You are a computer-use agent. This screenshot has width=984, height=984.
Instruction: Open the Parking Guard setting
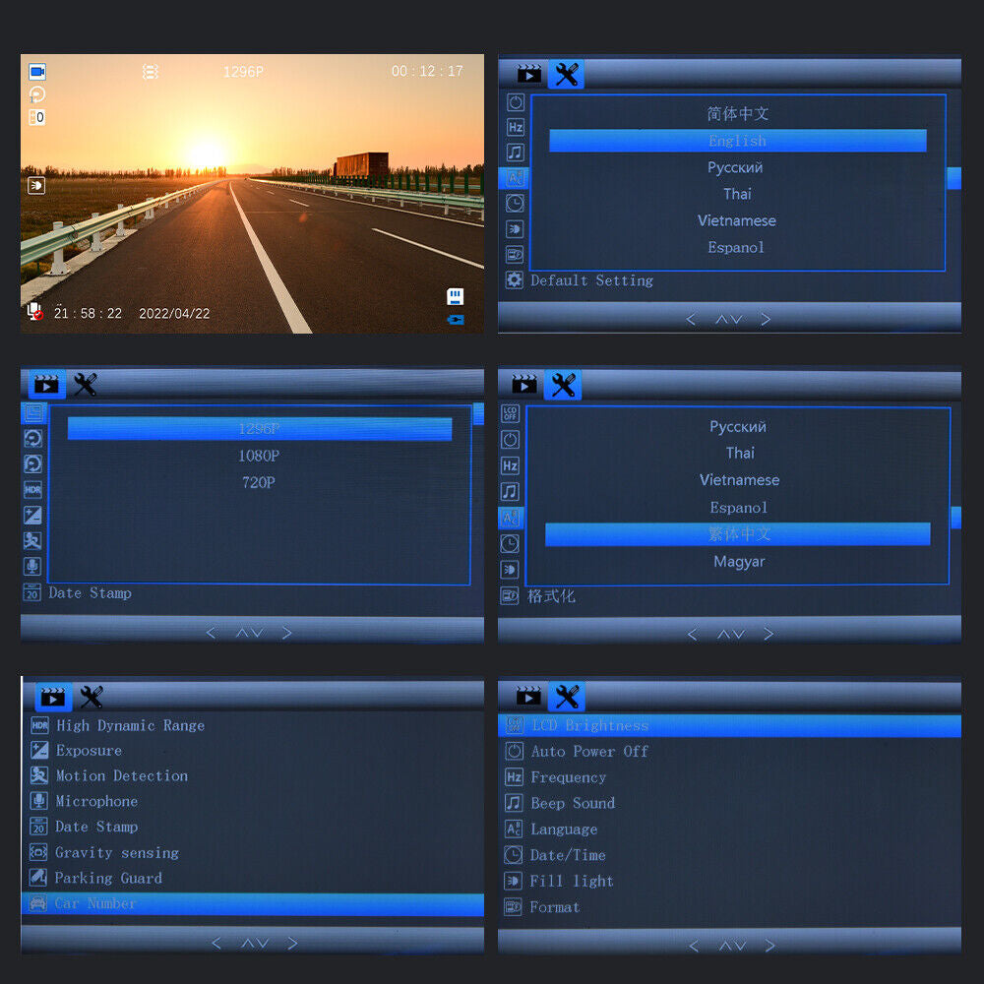108,878
